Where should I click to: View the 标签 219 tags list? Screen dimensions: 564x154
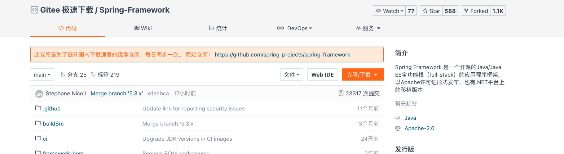pos(105,75)
